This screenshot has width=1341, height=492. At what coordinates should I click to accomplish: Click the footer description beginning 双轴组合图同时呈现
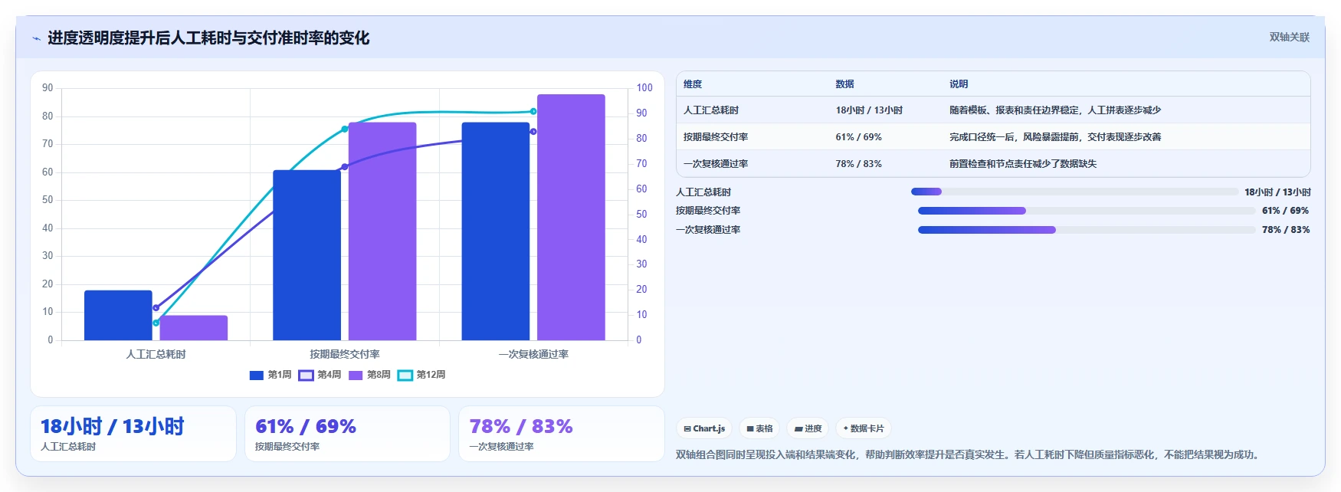[x=968, y=454]
